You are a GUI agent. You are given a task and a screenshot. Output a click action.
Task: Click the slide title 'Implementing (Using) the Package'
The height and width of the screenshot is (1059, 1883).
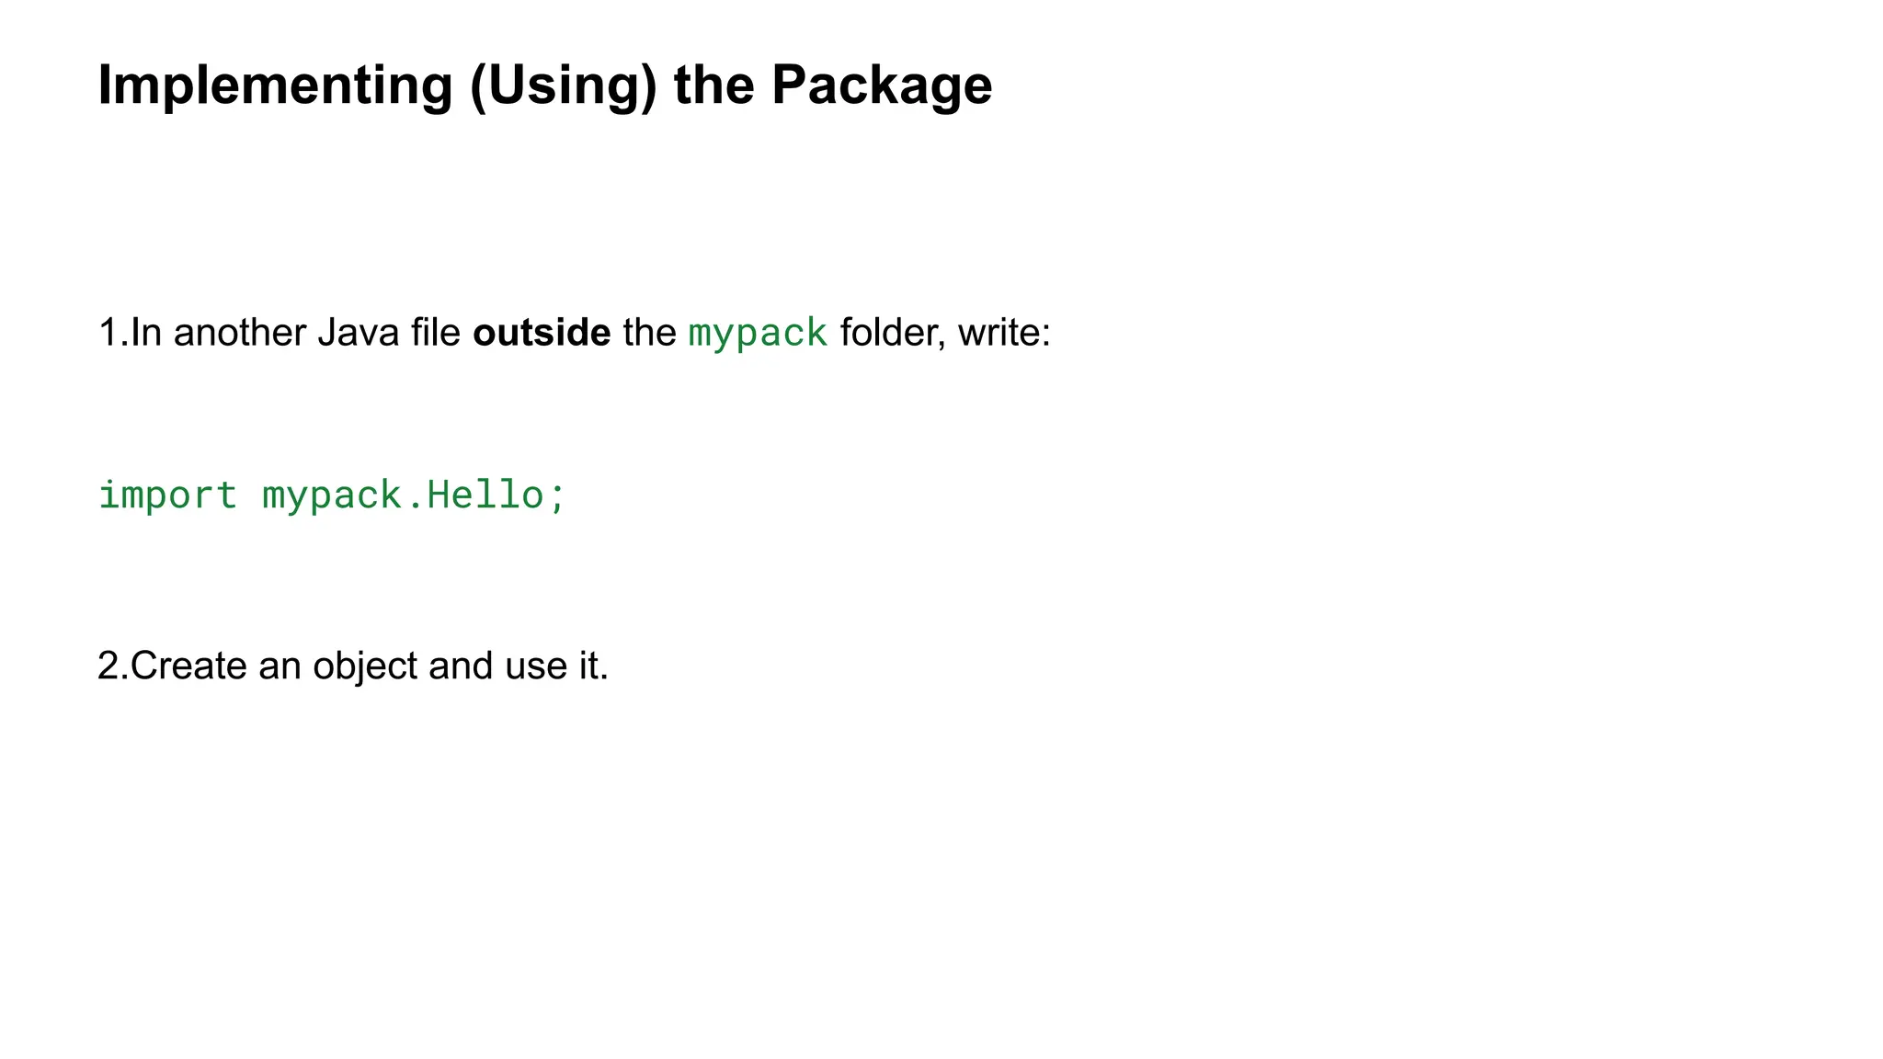click(x=544, y=85)
